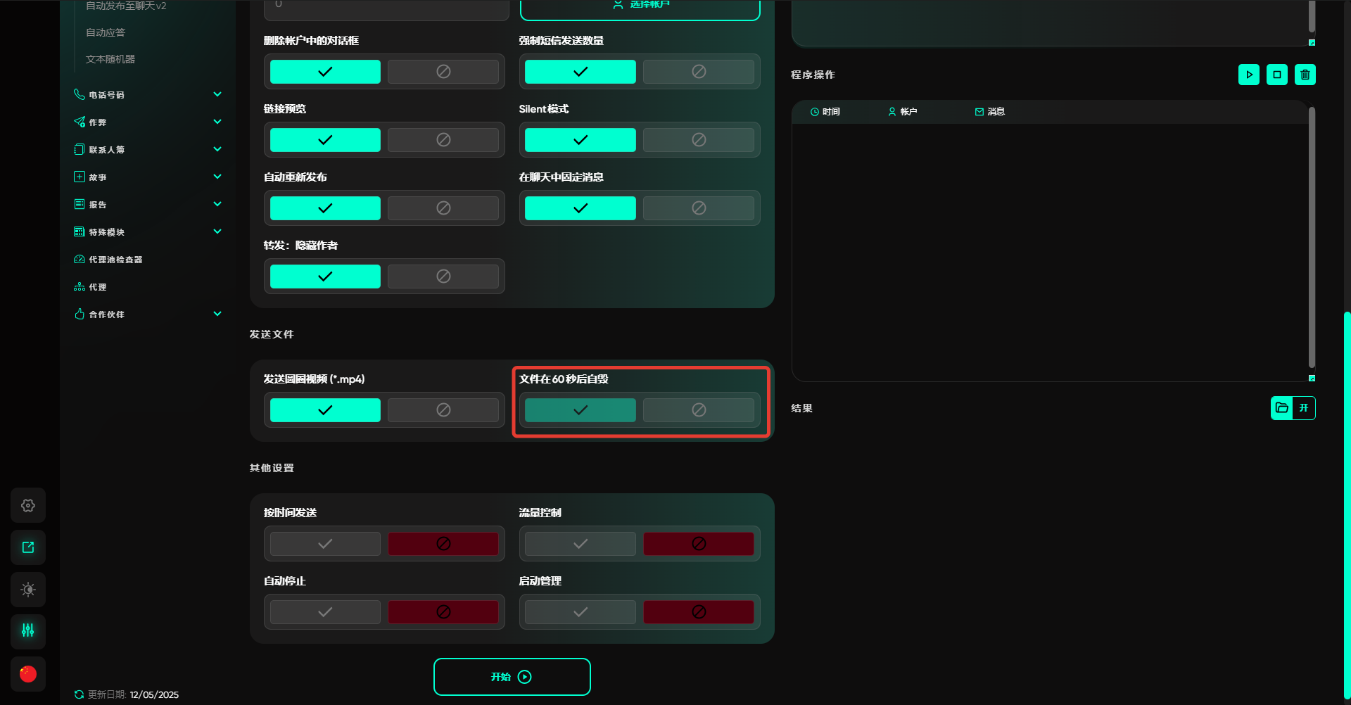Click the external link icon in sidebar
The image size is (1351, 705).
[x=28, y=547]
